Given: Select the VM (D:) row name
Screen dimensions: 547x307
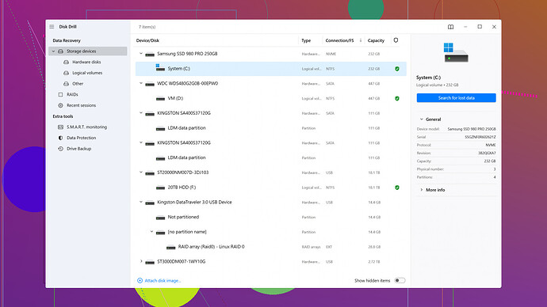Looking at the screenshot, I should (x=175, y=98).
